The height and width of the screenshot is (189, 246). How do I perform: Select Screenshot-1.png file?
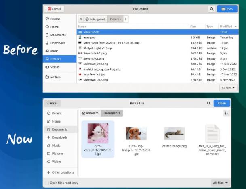click(158, 53)
